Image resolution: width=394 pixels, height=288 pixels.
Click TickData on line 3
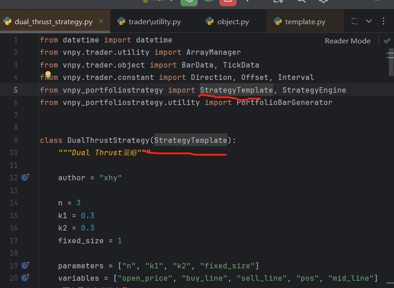click(241, 65)
